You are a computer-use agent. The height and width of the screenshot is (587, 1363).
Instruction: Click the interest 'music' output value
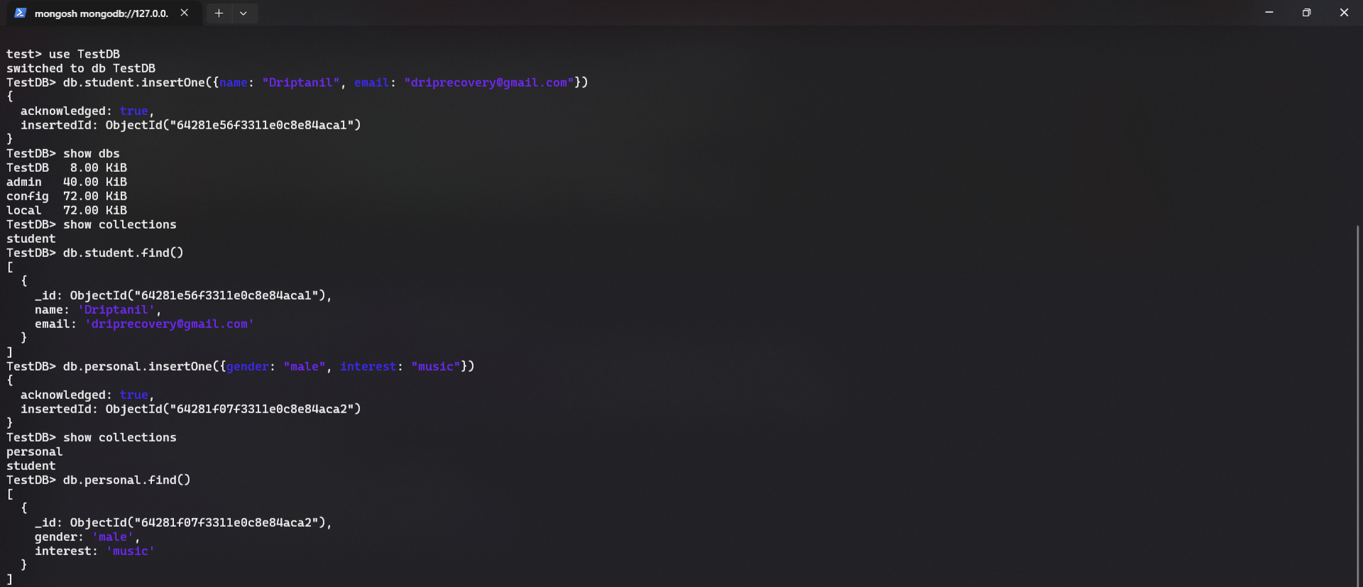[130, 551]
